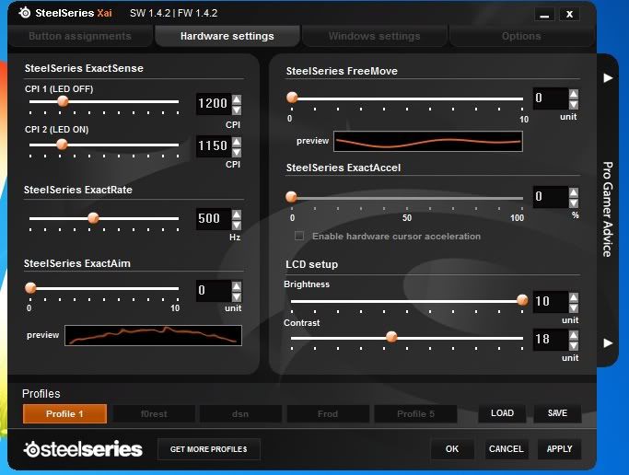This screenshot has height=475, width=629.
Task: Click CPI 1 value field showing 1200
Action: [x=214, y=104]
